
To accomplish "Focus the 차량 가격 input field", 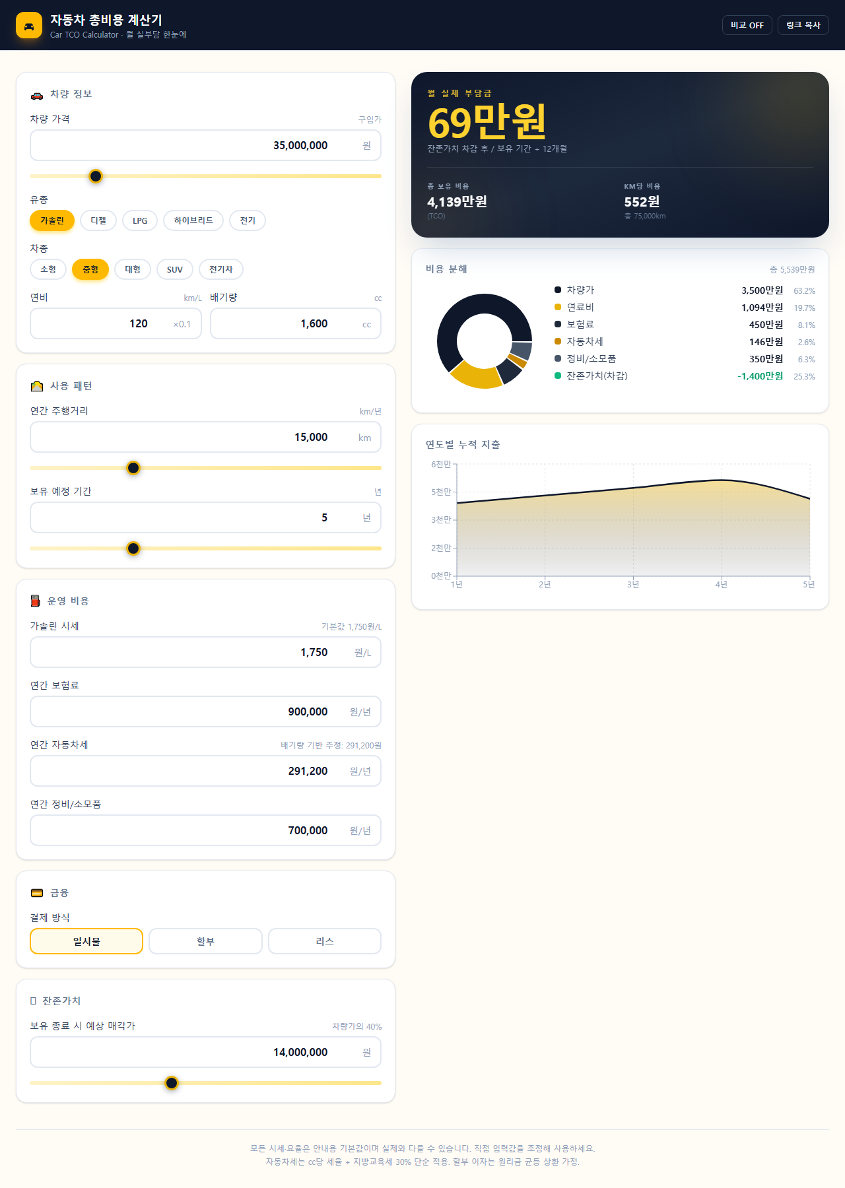I will [205, 145].
